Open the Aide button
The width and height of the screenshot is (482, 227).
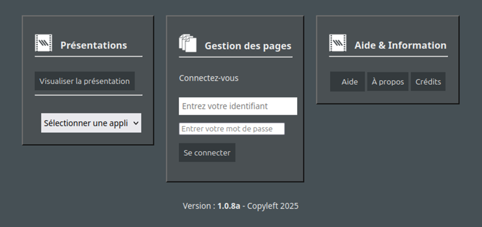click(x=348, y=82)
